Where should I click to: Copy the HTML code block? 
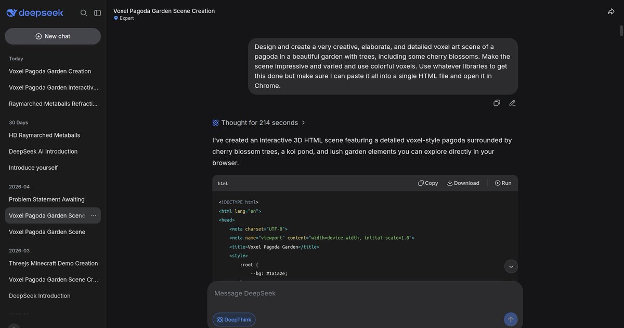pos(428,183)
